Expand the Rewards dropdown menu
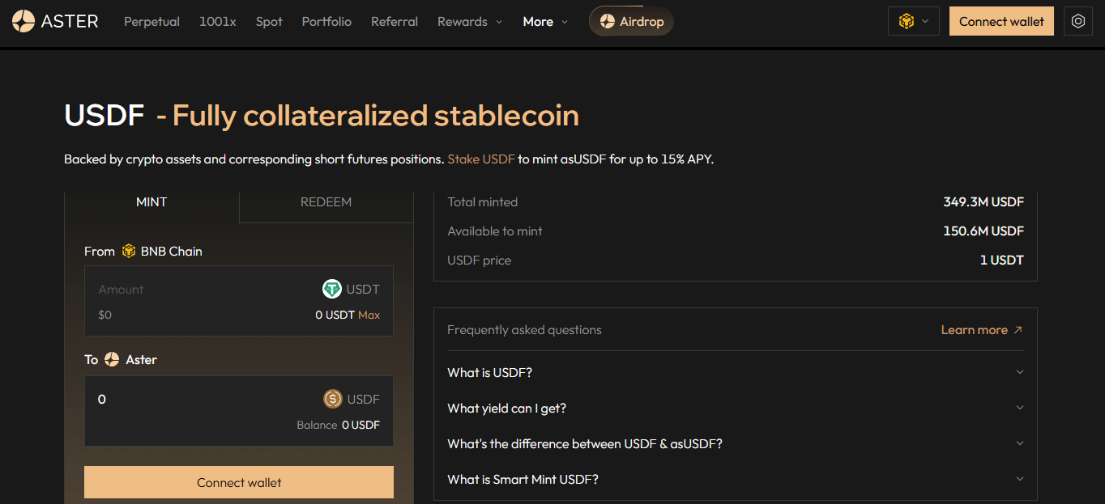The image size is (1105, 504). click(470, 22)
